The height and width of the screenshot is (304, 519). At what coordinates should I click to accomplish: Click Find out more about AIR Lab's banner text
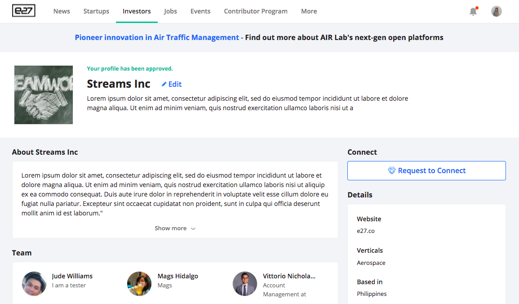pyautogui.click(x=344, y=37)
